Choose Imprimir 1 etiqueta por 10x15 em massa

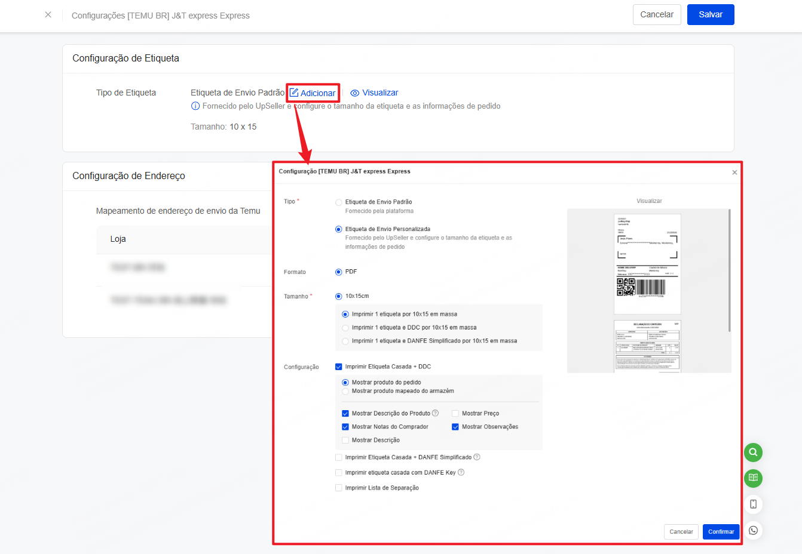345,314
